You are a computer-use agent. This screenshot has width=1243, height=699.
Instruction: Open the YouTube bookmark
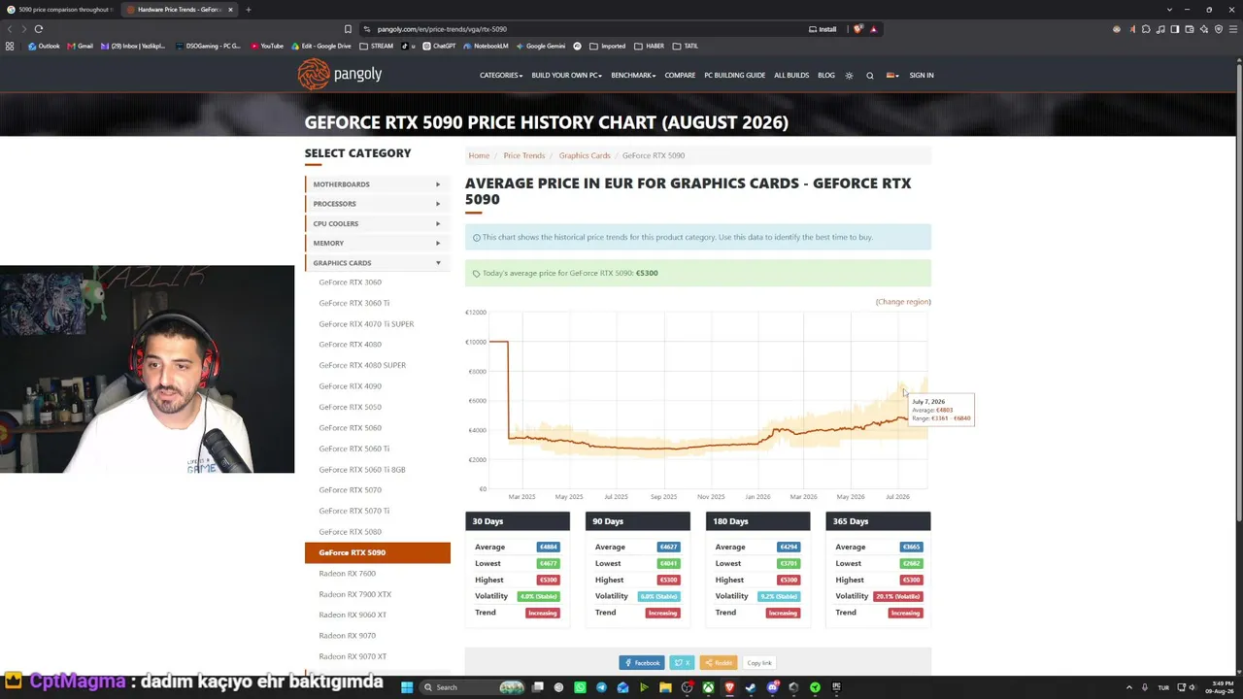click(x=267, y=47)
